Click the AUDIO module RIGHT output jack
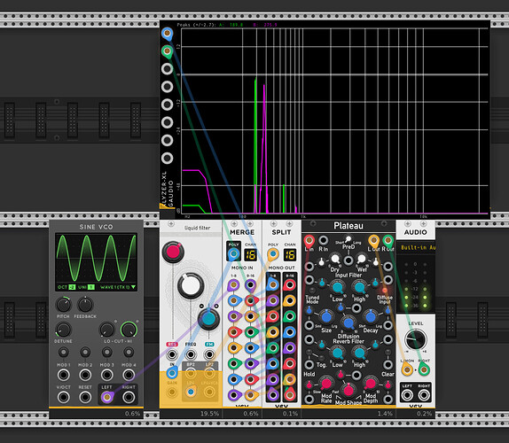This screenshot has height=443, width=509. point(424,394)
